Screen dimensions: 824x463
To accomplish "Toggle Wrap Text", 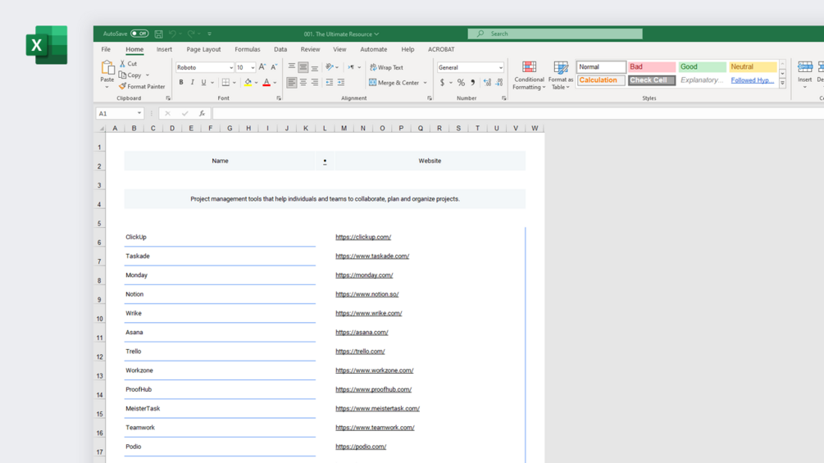I will (x=386, y=67).
